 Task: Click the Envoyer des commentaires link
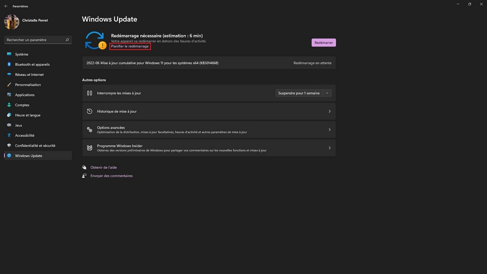112,176
